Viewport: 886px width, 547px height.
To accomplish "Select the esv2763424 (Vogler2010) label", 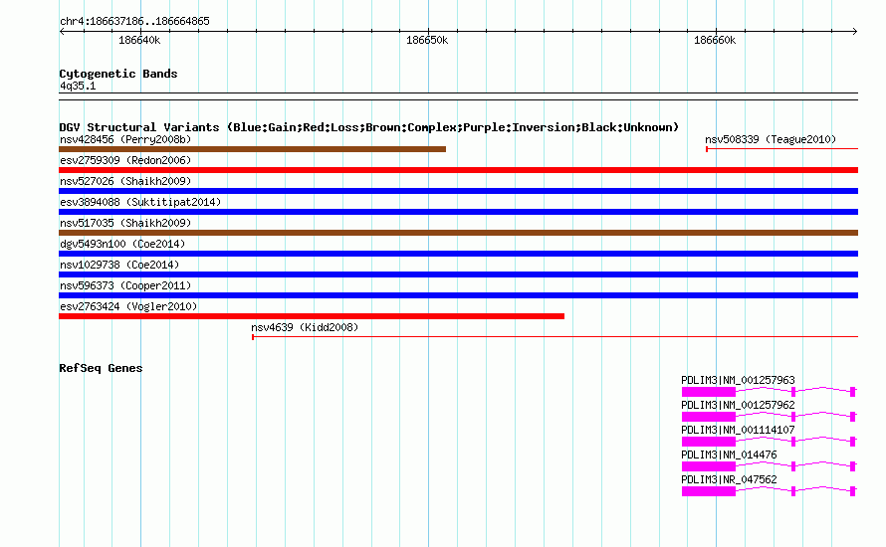I will 128,306.
